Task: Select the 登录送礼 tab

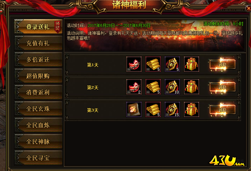Action: (38, 27)
